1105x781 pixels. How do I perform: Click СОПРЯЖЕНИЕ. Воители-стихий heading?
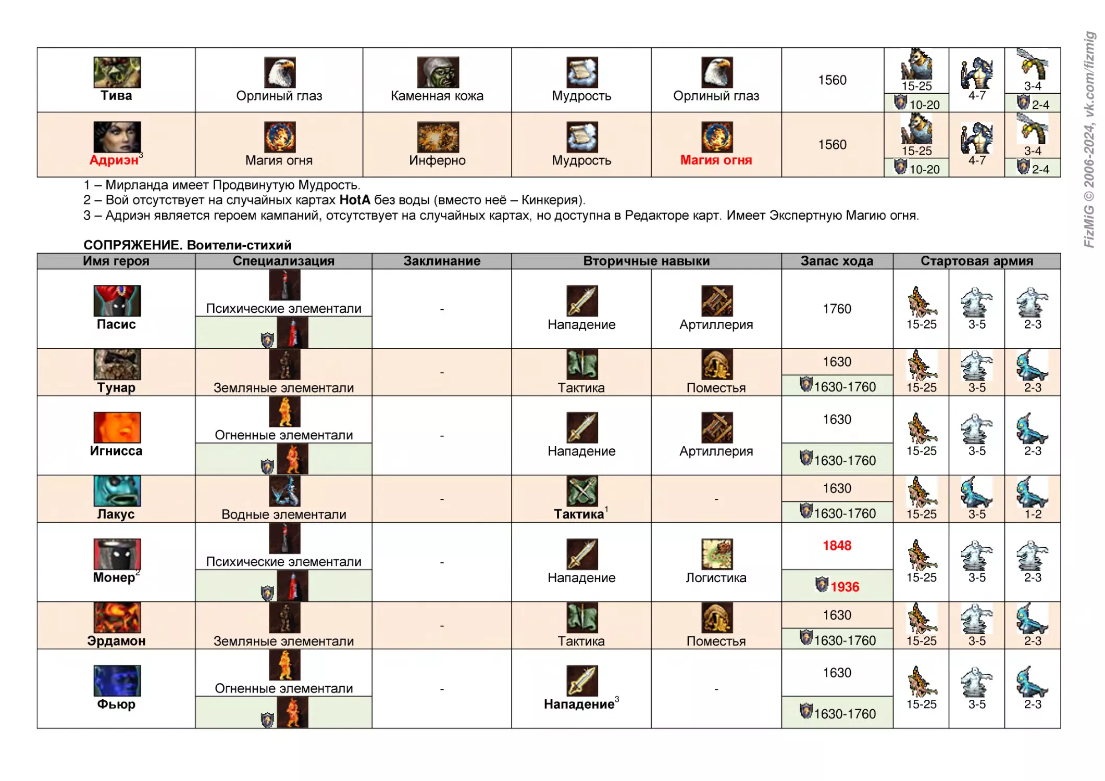click(x=188, y=245)
